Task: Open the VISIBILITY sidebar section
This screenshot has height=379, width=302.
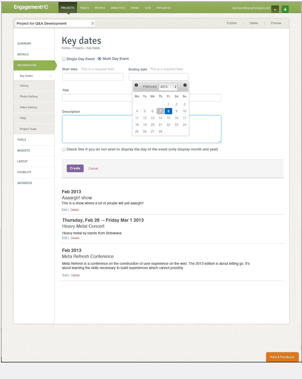Action: (x=34, y=172)
